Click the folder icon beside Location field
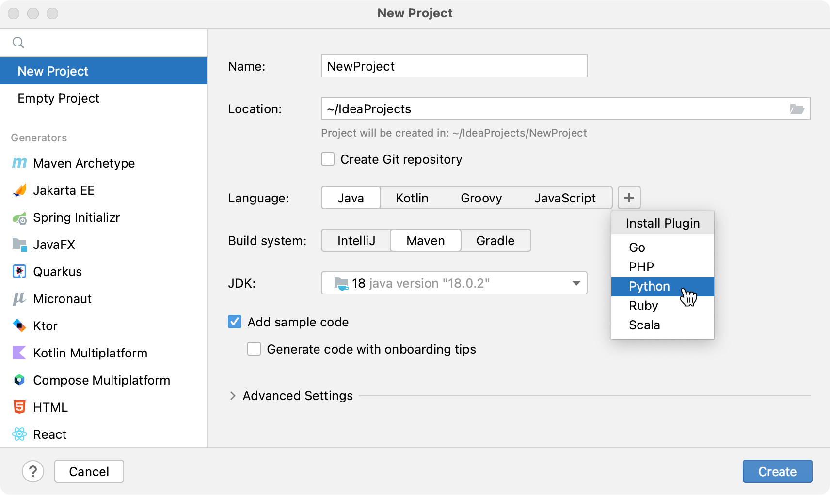This screenshot has height=495, width=830. (797, 108)
